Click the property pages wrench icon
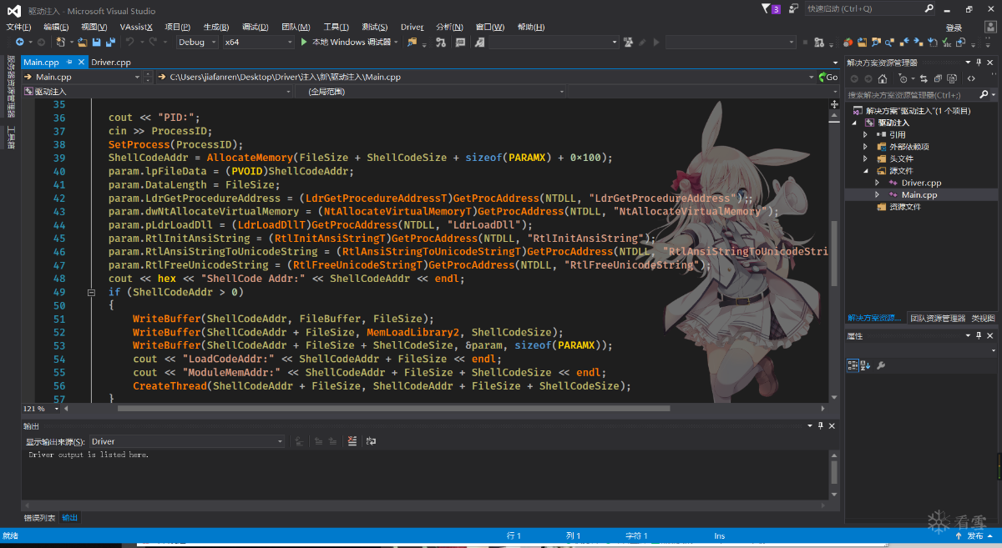 (881, 364)
